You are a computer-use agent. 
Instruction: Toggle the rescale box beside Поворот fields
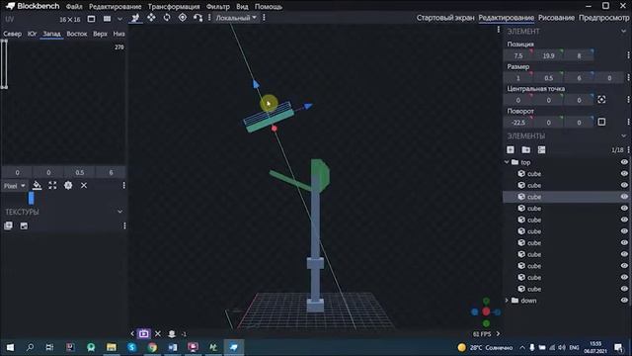tap(601, 122)
